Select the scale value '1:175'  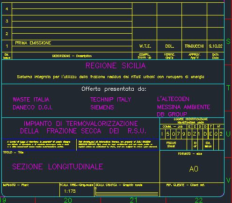pyautogui.click(x=70, y=191)
